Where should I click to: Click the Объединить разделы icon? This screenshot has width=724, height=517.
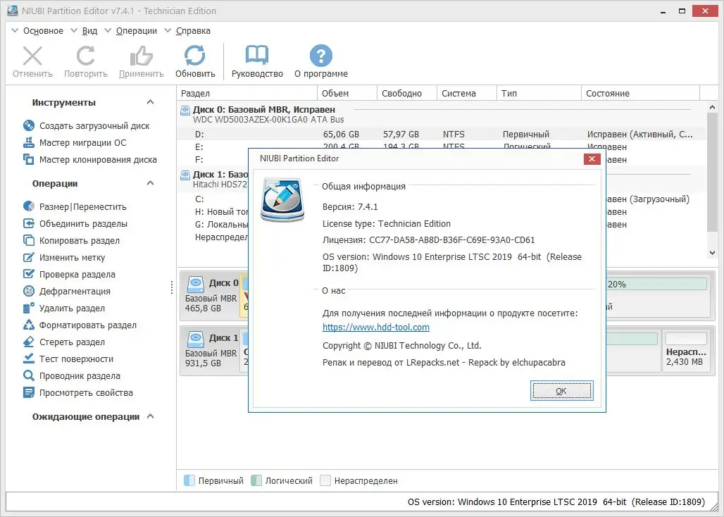point(29,223)
